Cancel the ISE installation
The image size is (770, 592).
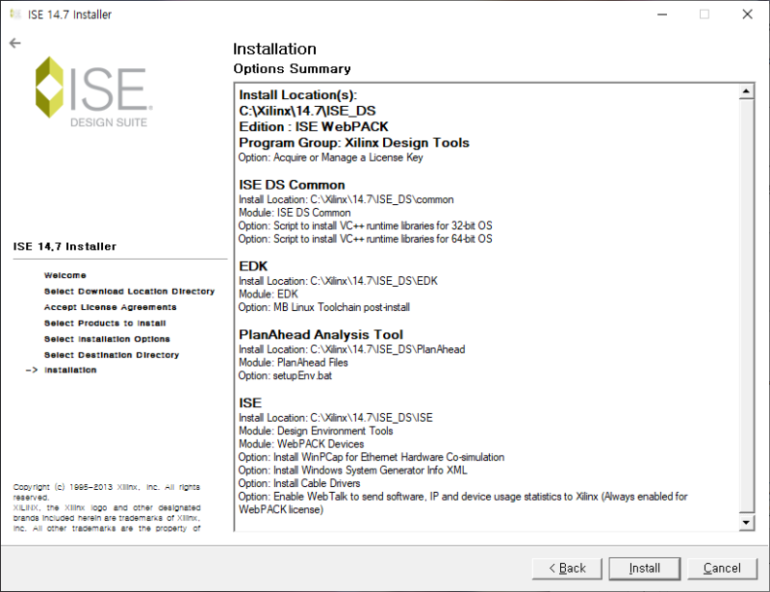(x=722, y=569)
